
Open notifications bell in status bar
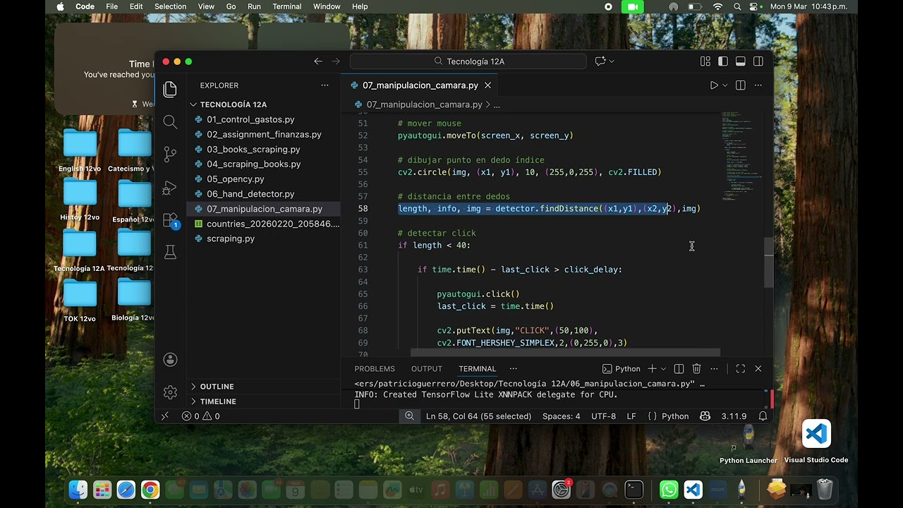tap(763, 416)
